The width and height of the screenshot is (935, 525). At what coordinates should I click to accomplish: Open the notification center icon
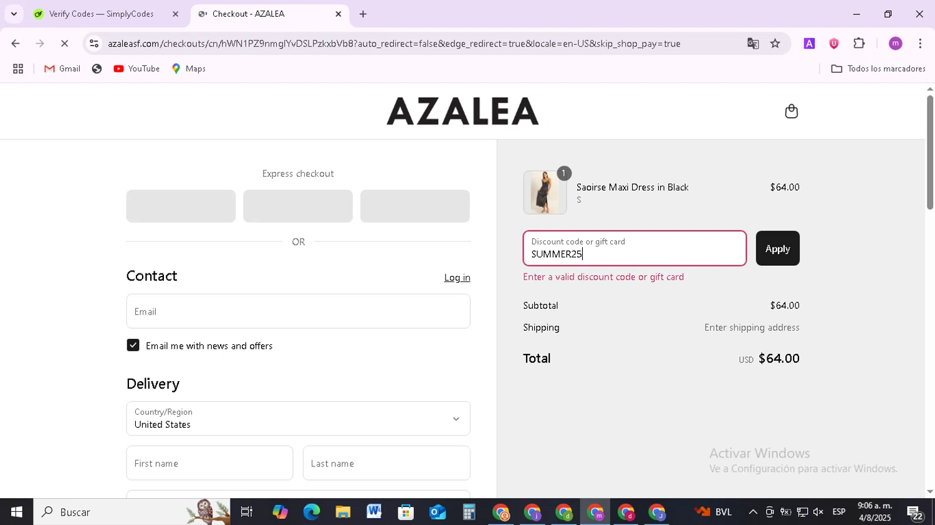(915, 513)
